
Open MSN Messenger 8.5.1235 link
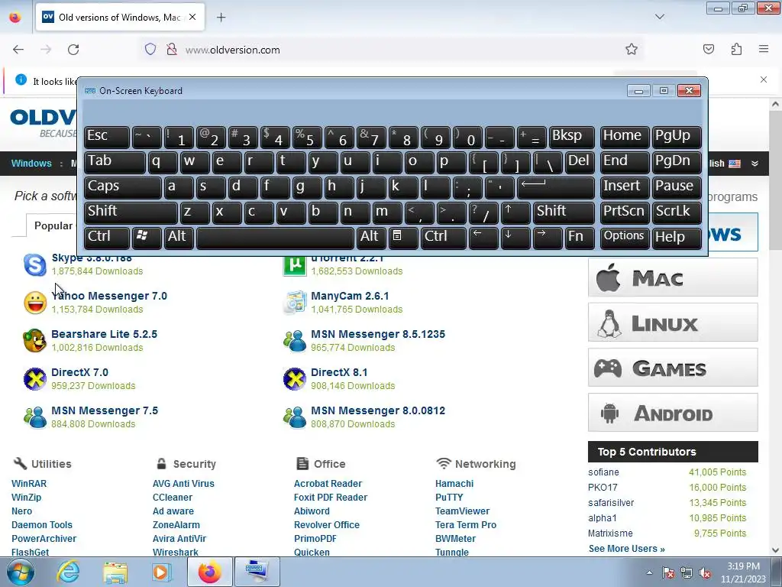click(378, 334)
